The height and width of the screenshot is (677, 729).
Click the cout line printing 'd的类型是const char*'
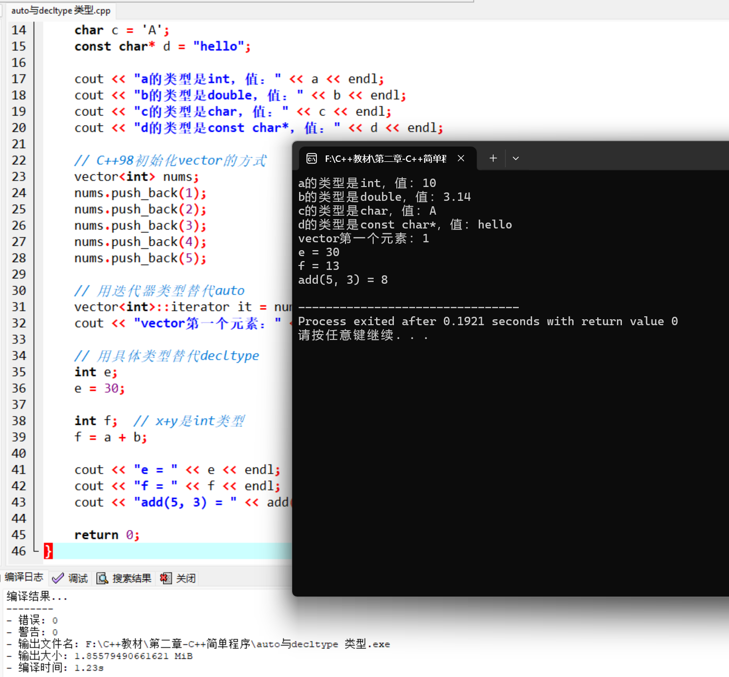click(259, 128)
